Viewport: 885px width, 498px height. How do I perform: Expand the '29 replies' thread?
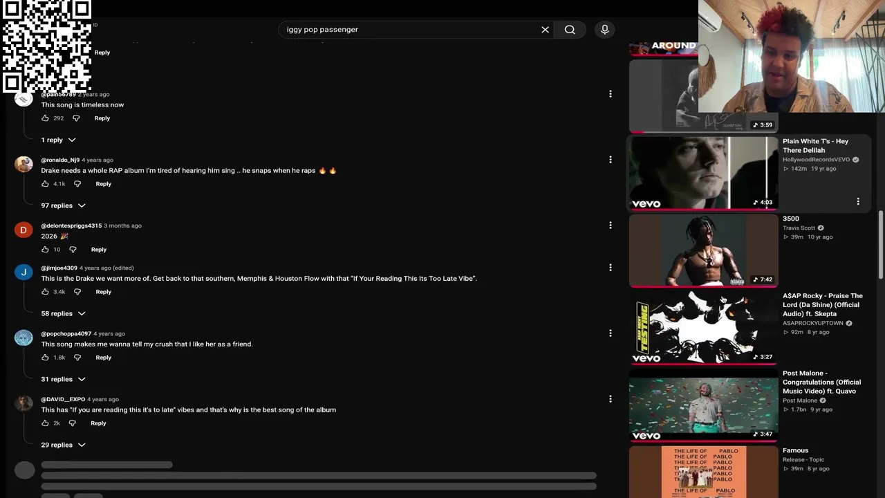click(63, 445)
